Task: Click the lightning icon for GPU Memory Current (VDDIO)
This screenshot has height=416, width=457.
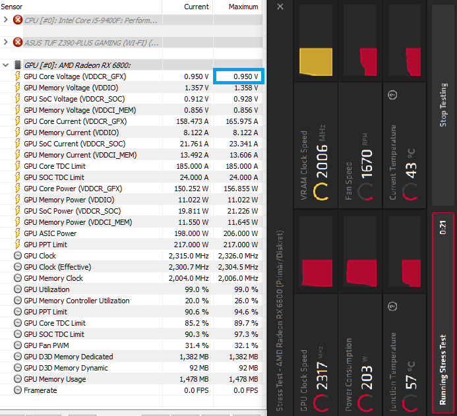Action: (18, 133)
